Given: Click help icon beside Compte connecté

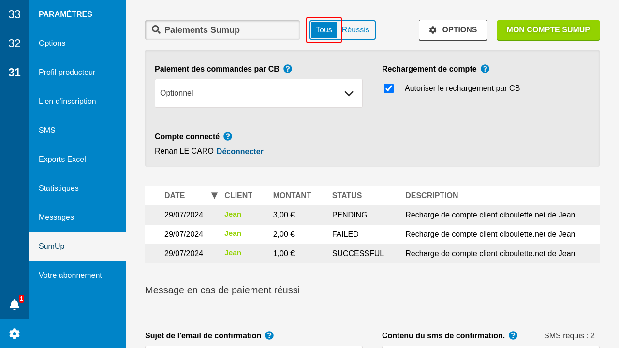Looking at the screenshot, I should coord(228,136).
